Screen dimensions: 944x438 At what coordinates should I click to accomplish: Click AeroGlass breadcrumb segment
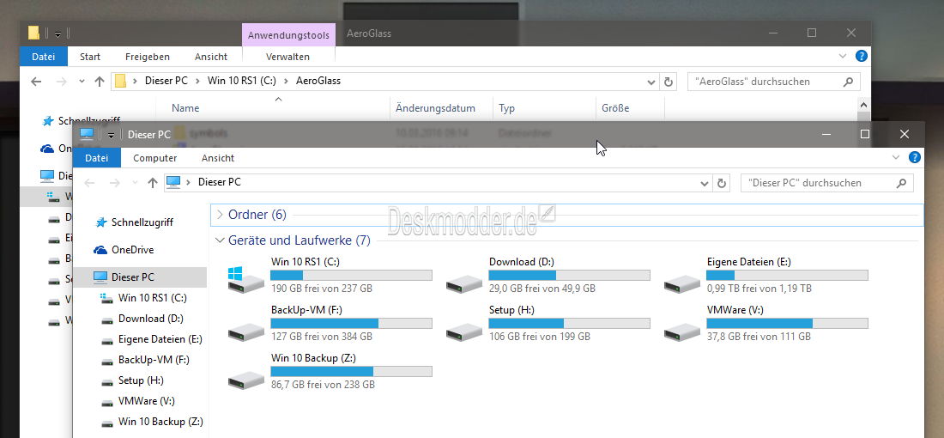click(318, 81)
